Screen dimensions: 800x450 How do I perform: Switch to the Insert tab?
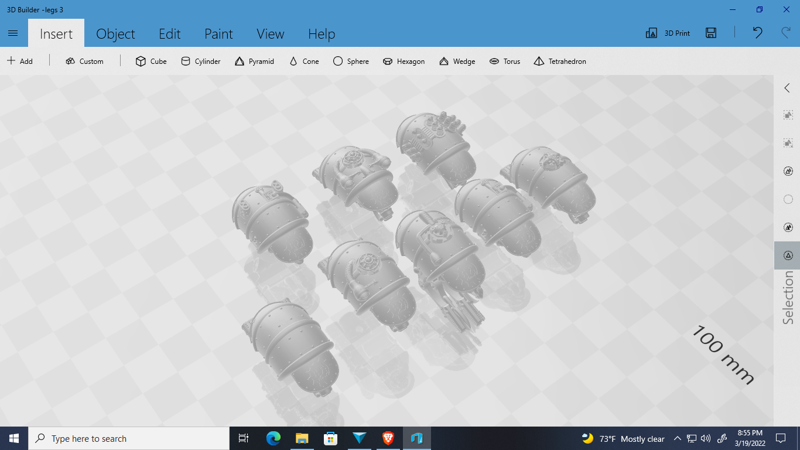56,33
